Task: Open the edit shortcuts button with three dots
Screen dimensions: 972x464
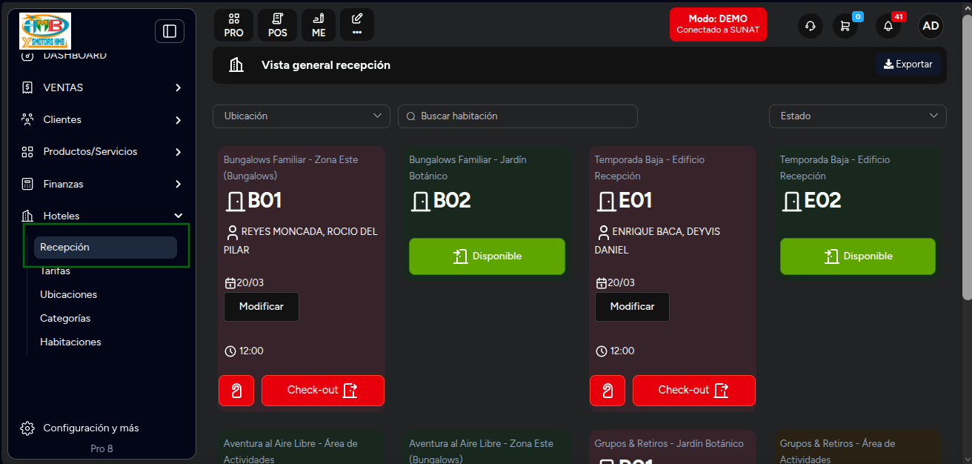Action: (357, 24)
